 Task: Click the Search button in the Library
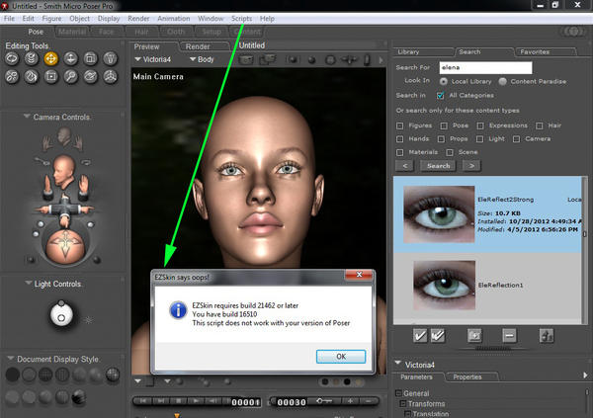tap(438, 166)
